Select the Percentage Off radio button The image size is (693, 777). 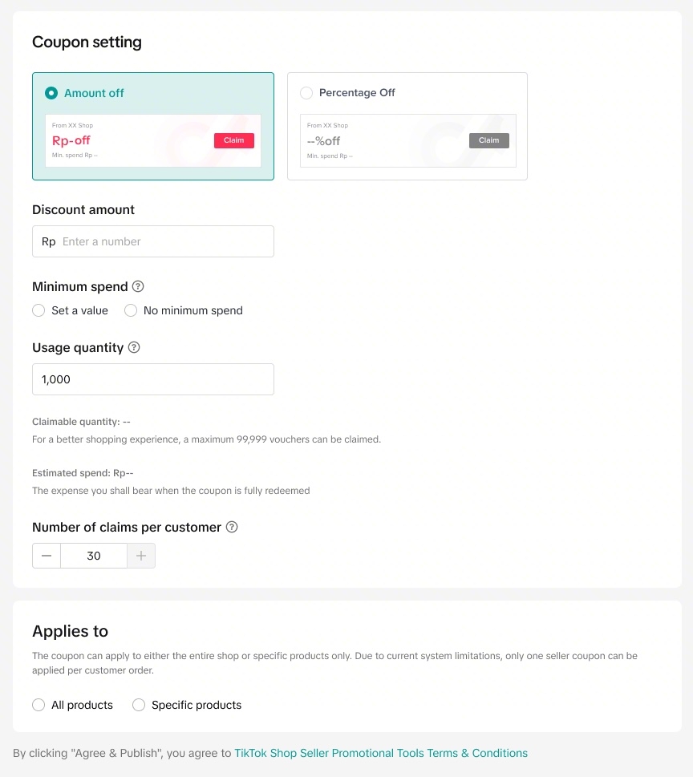[306, 93]
